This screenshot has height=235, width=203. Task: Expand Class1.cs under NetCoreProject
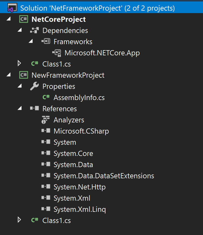[19, 64]
